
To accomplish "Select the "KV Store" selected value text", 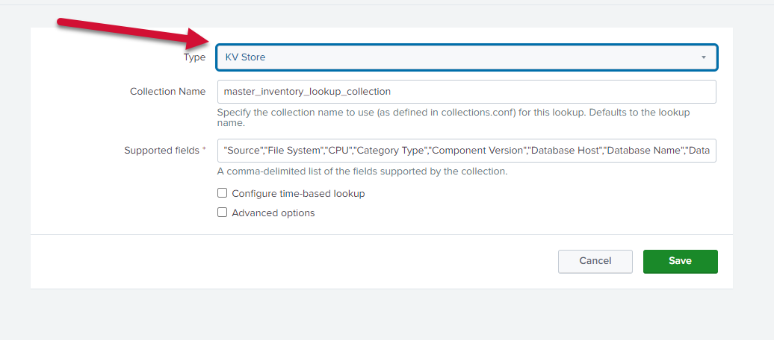I will (x=245, y=57).
